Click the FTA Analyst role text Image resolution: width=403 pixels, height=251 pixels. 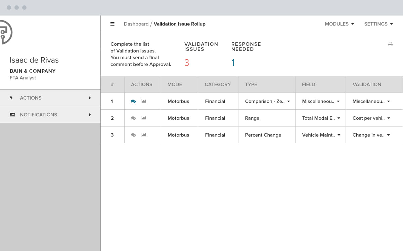point(23,78)
